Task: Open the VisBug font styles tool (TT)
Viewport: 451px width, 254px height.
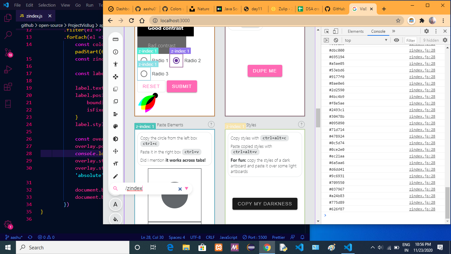Action: click(115, 164)
